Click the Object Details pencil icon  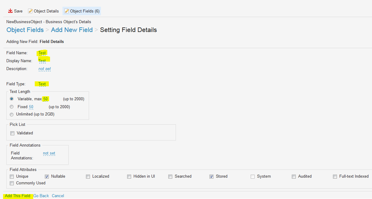pyautogui.click(x=30, y=11)
